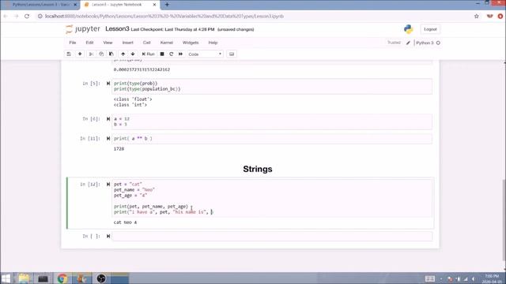Open the Insert menu
506x284 pixels.
pyautogui.click(x=128, y=43)
